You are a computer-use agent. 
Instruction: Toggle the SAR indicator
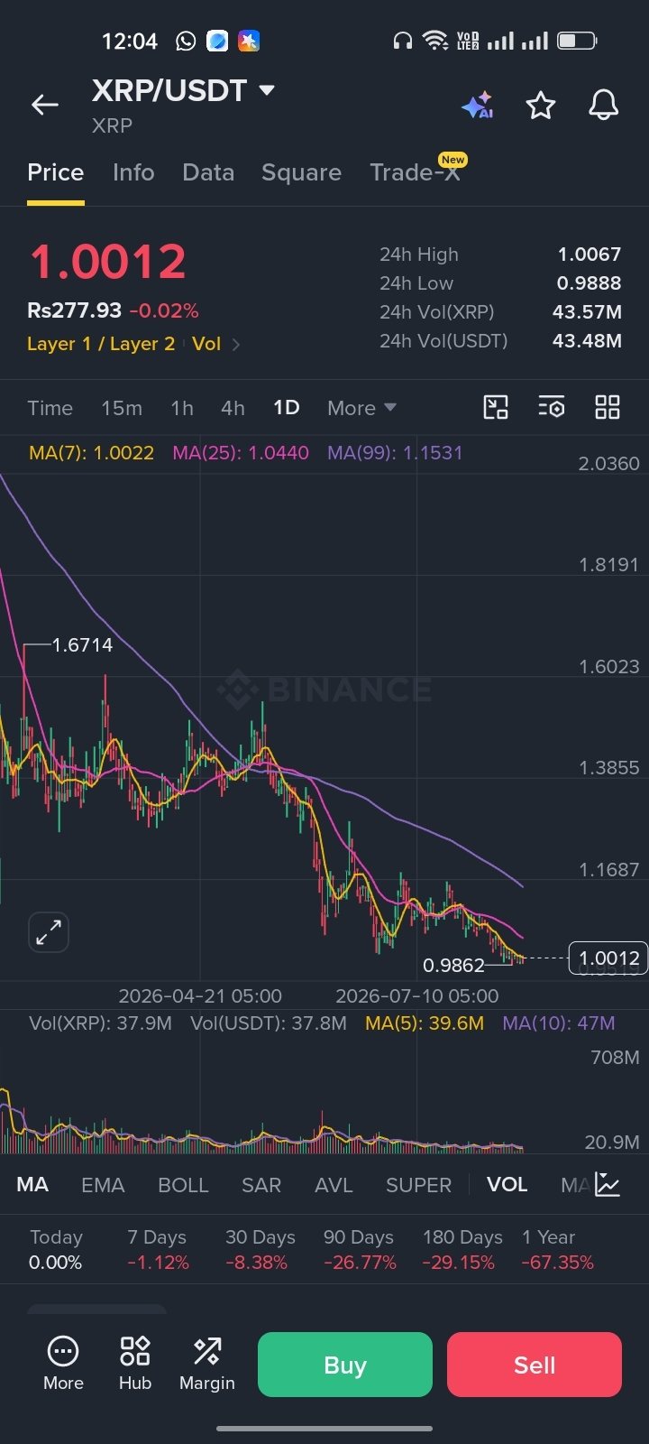click(x=261, y=1184)
